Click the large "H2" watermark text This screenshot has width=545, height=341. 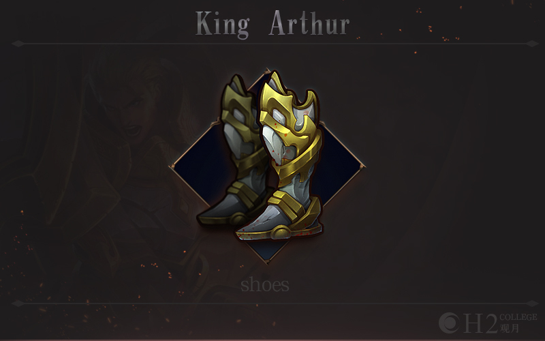coord(481,323)
